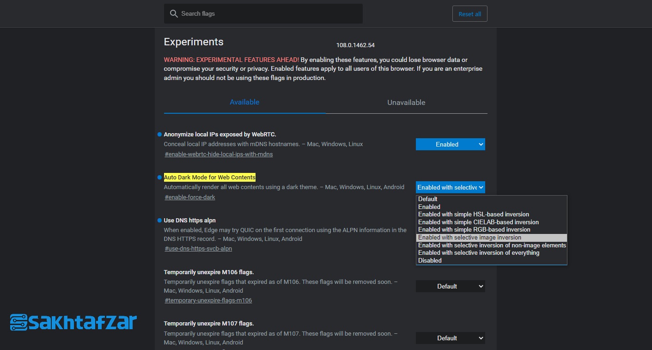Click the sakhtafzar logo watermark

73,322
